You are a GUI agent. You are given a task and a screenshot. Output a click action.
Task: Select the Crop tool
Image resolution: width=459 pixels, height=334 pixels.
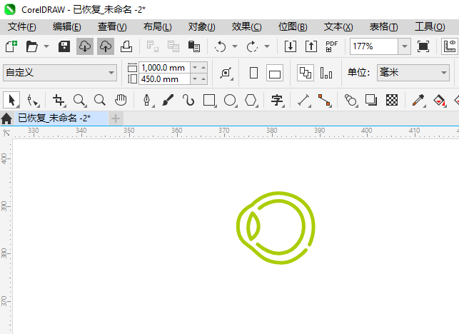(x=59, y=100)
